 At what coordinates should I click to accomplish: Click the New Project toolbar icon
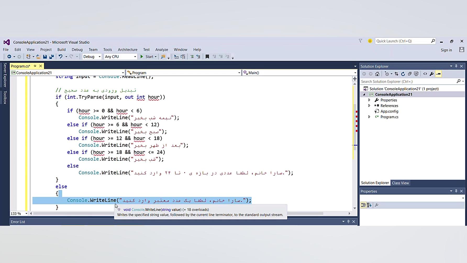coord(28,57)
